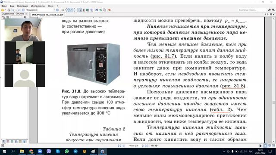Close the current document tab with X
The height and width of the screenshot is (155, 276).
(274, 14)
